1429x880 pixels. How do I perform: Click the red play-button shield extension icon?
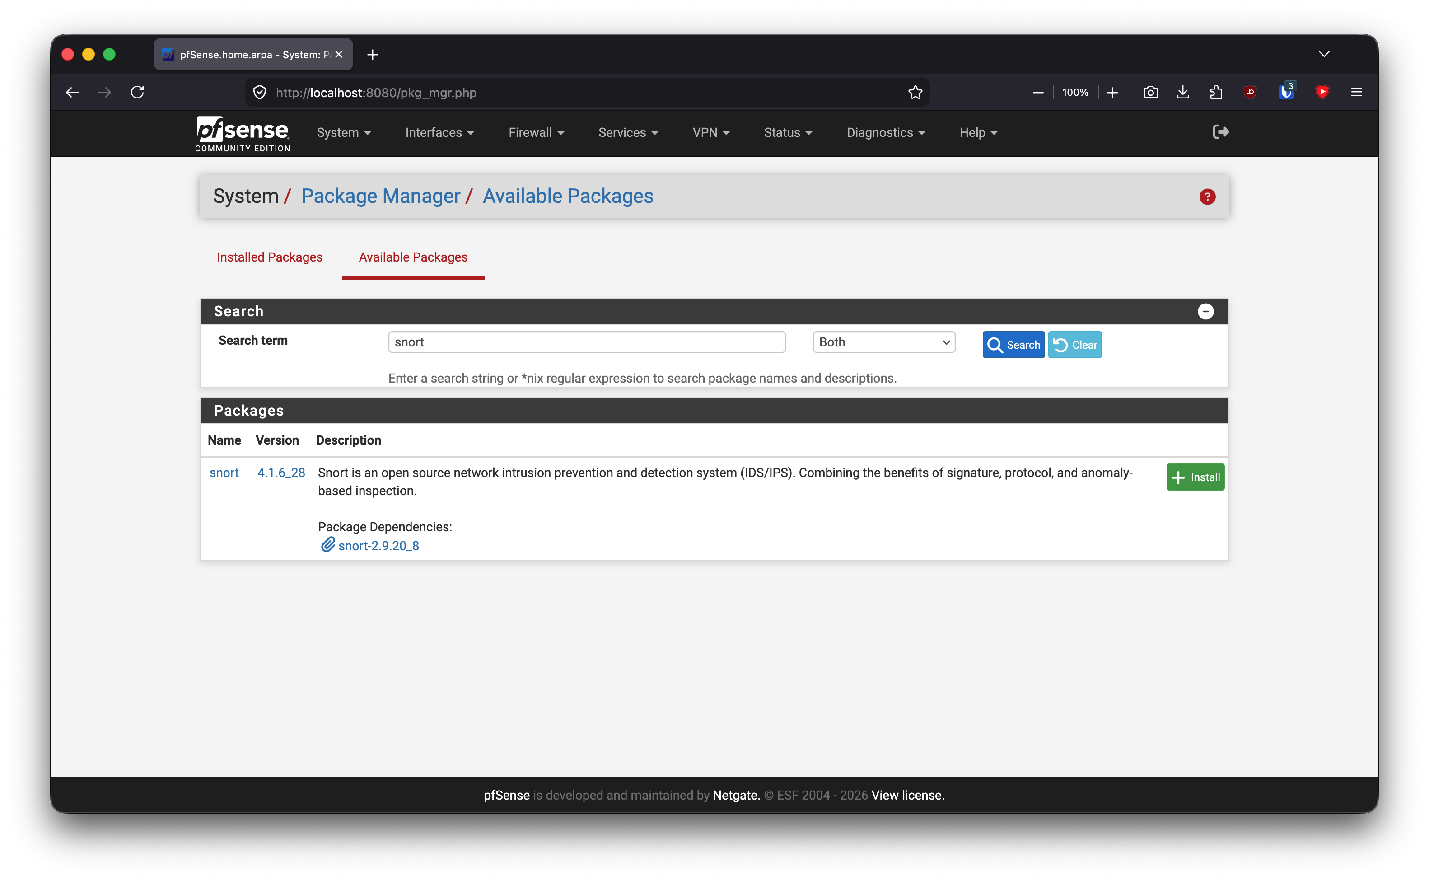[x=1322, y=93]
